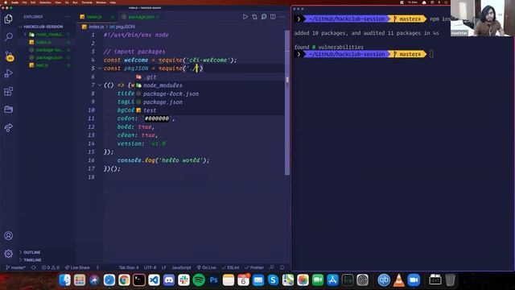Launch Google Chrome from the Dock
The width and height of the screenshot is (515, 290).
[124, 280]
